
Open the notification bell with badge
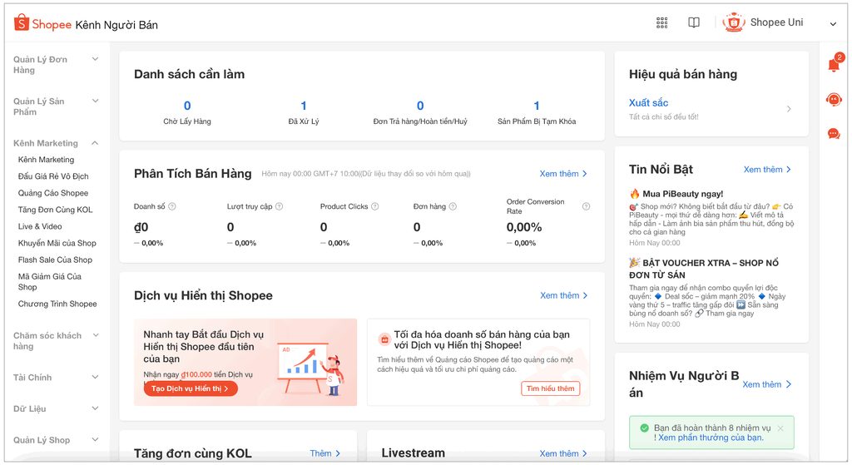(x=834, y=63)
